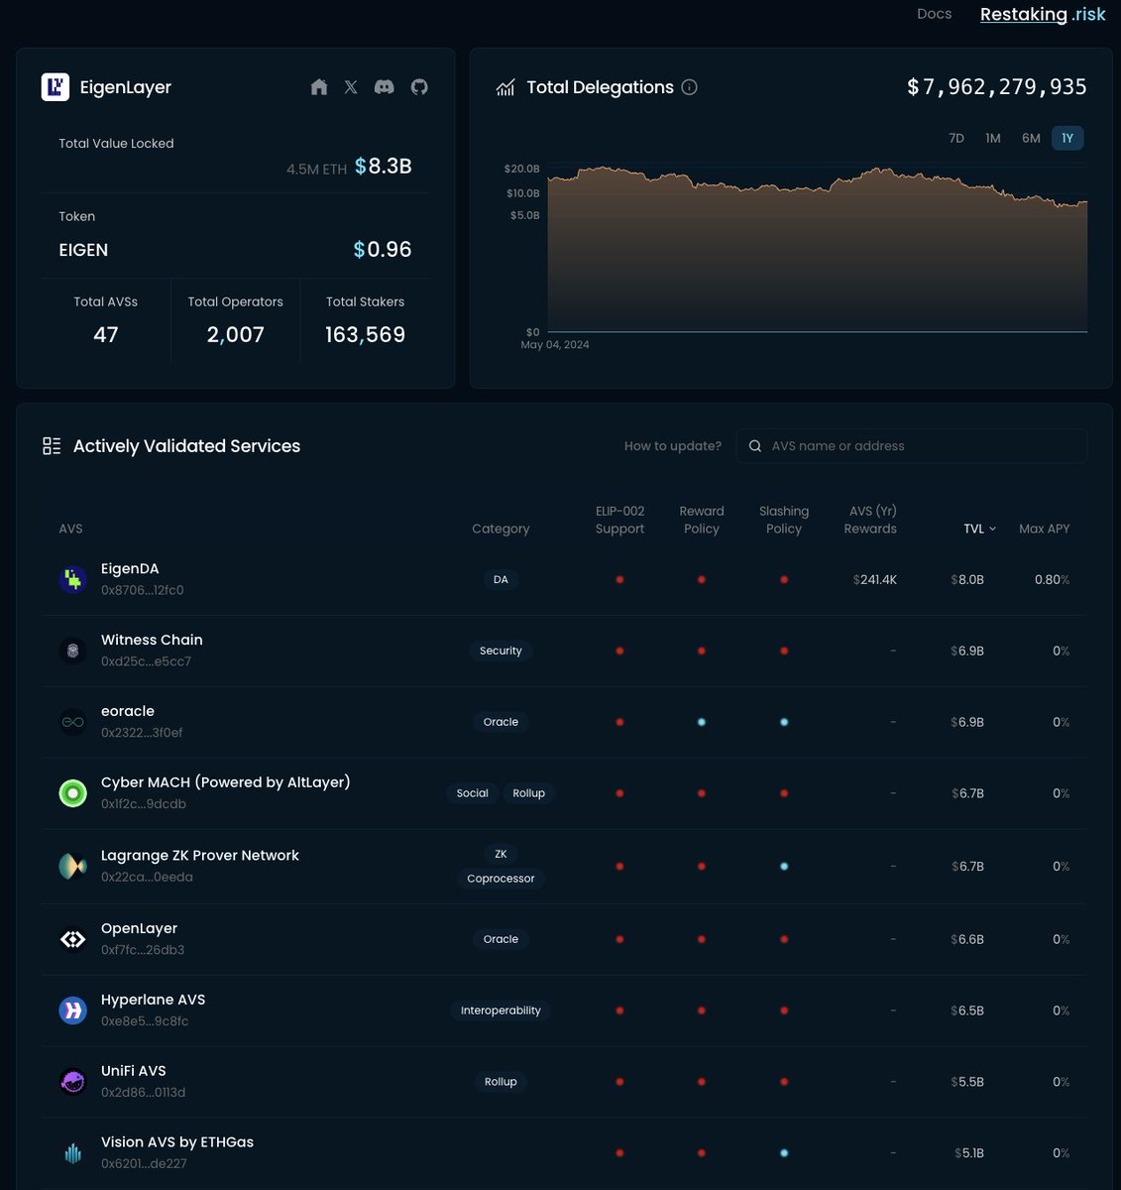Click eoracle Reward Policy blue dot
Screen dimensions: 1121x1190
(x=702, y=722)
